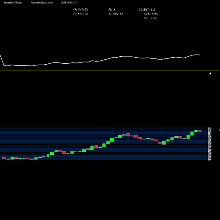Select the "BSE 590107" symbol text

[69, 3]
